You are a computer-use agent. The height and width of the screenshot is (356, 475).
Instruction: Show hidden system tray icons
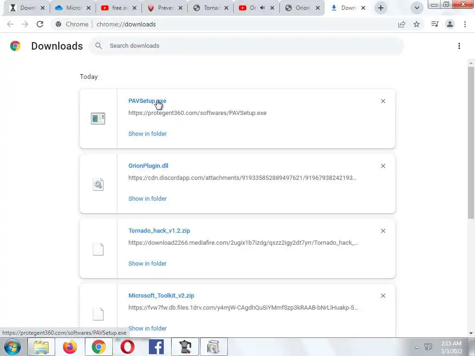pos(417,347)
